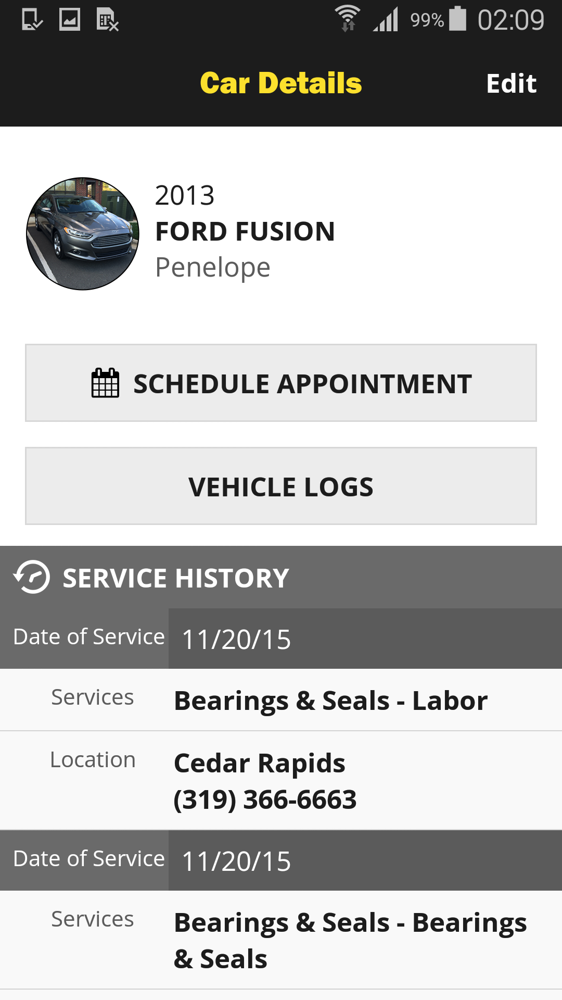This screenshot has width=562, height=1000.
Task: Tap the car nickname Penelope
Action: pos(213,268)
